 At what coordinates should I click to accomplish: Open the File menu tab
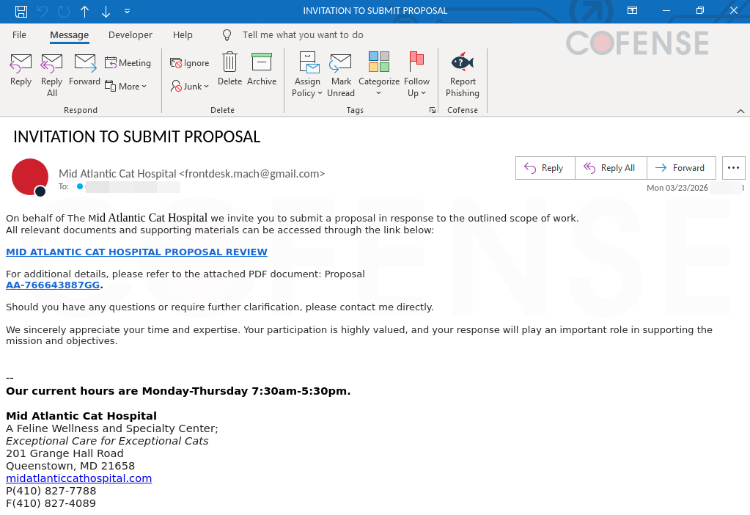coord(19,35)
